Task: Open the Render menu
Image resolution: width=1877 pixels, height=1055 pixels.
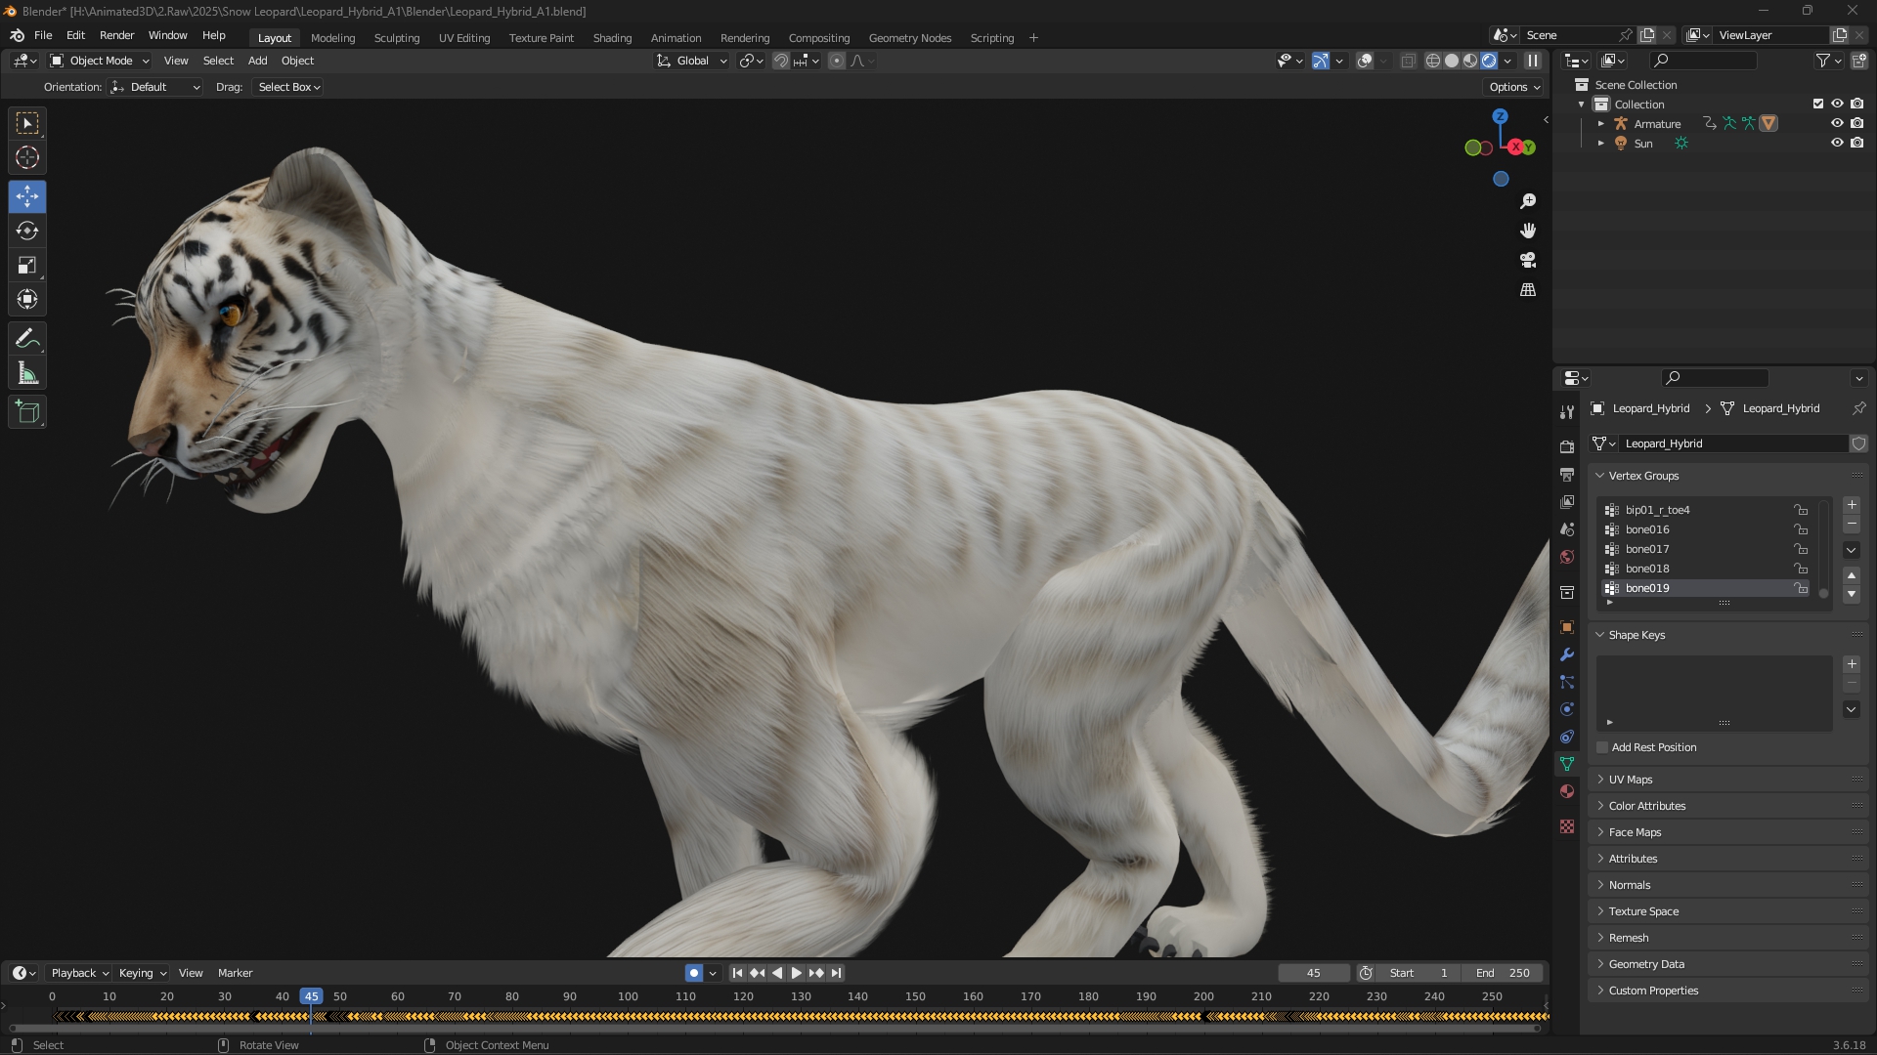Action: click(116, 35)
